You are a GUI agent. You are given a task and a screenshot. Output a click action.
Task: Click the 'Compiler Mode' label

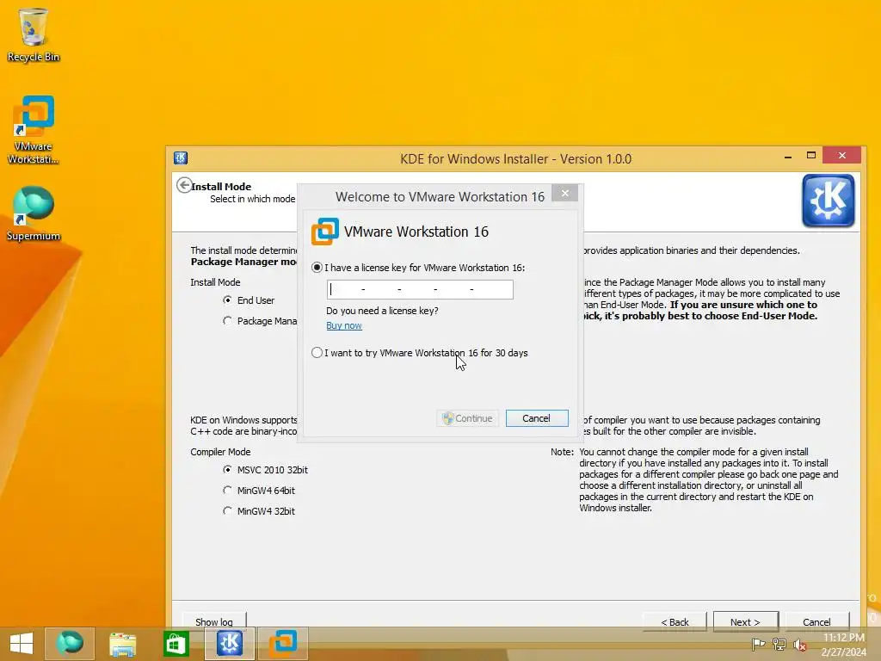[x=220, y=452]
